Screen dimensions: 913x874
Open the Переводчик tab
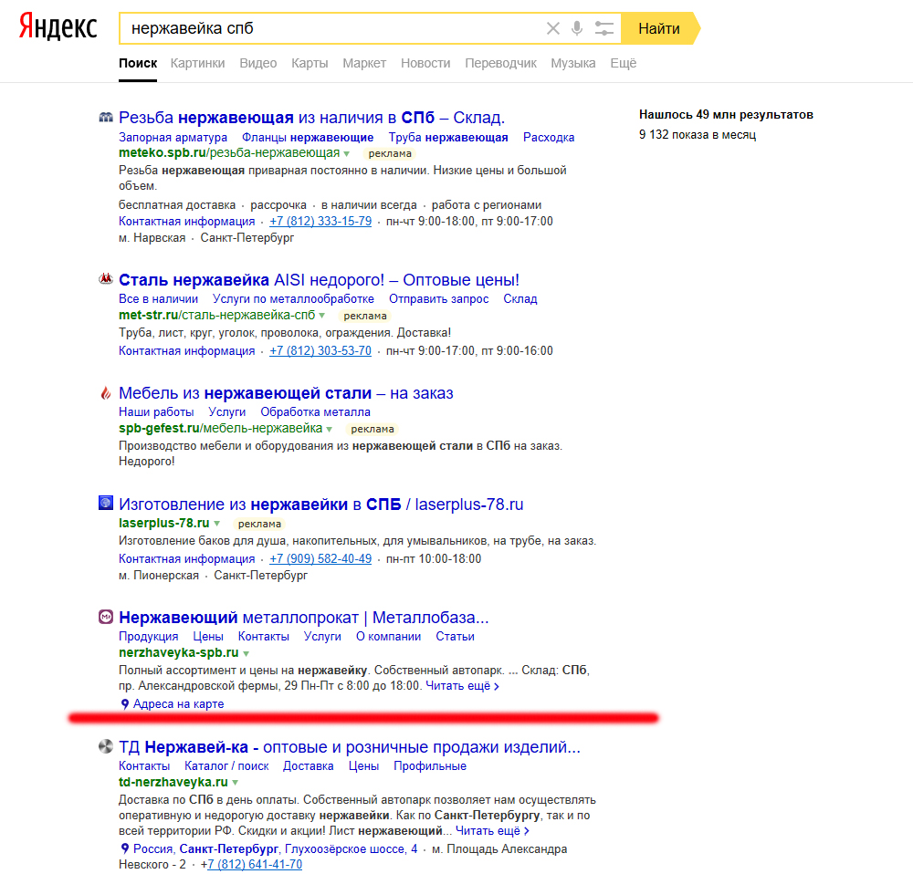[500, 63]
